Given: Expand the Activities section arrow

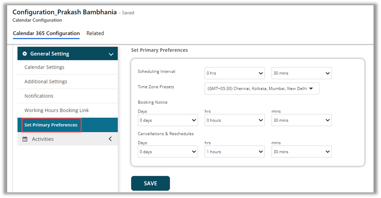Looking at the screenshot, I should point(110,139).
